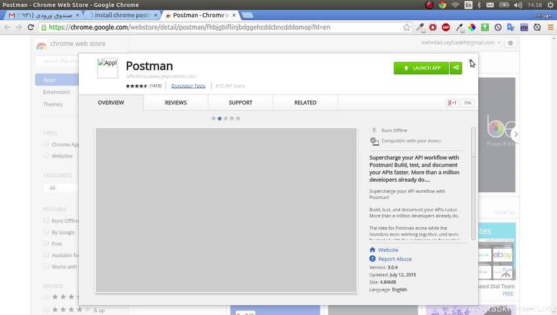Click the clock sync extension icon
The height and width of the screenshot is (315, 557).
point(537,28)
